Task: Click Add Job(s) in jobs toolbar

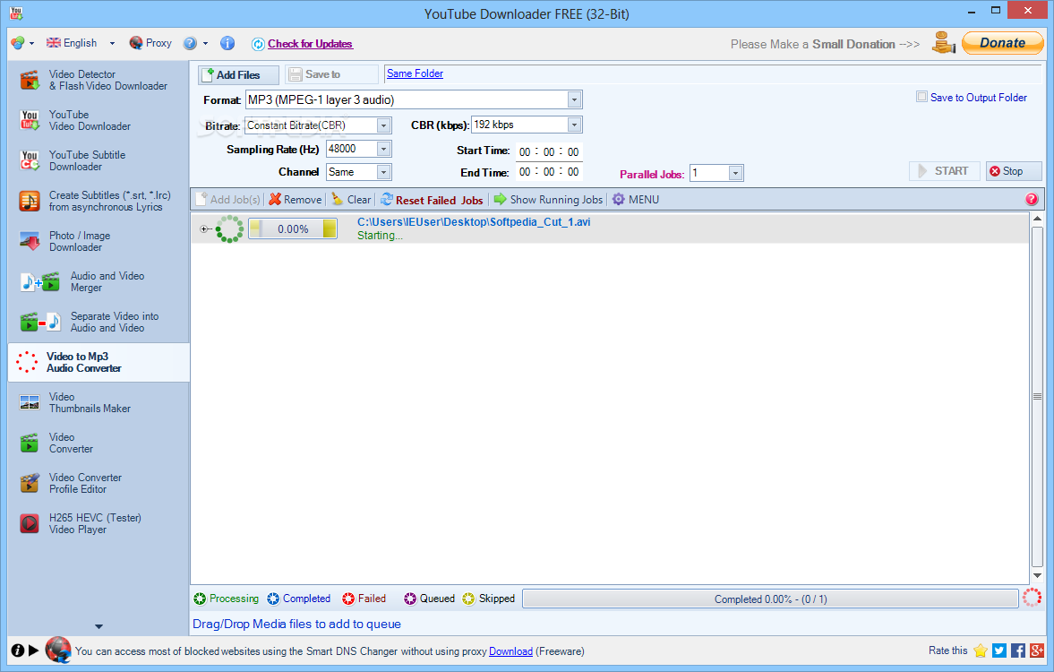Action: coord(227,200)
